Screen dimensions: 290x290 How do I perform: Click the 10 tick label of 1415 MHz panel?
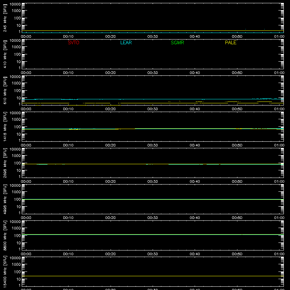click(x=19, y=134)
